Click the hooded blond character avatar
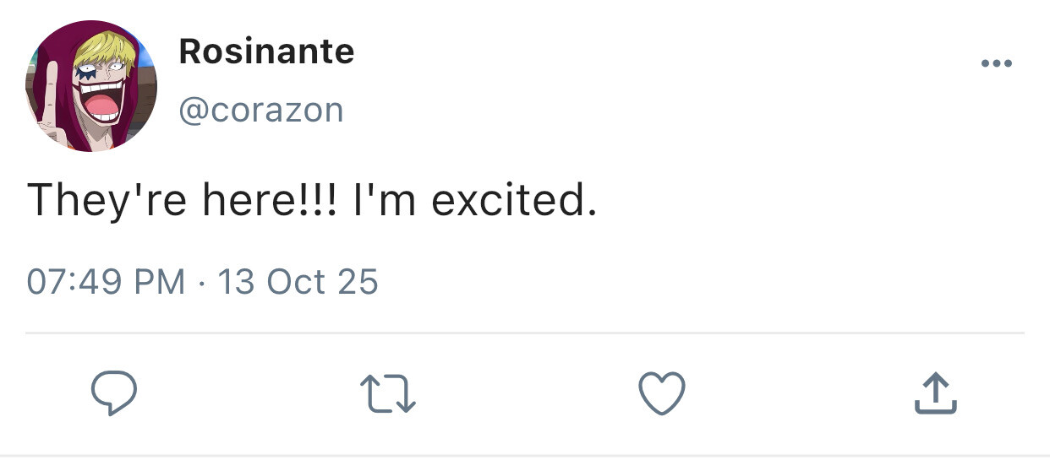This screenshot has height=471, width=1050. point(91,86)
